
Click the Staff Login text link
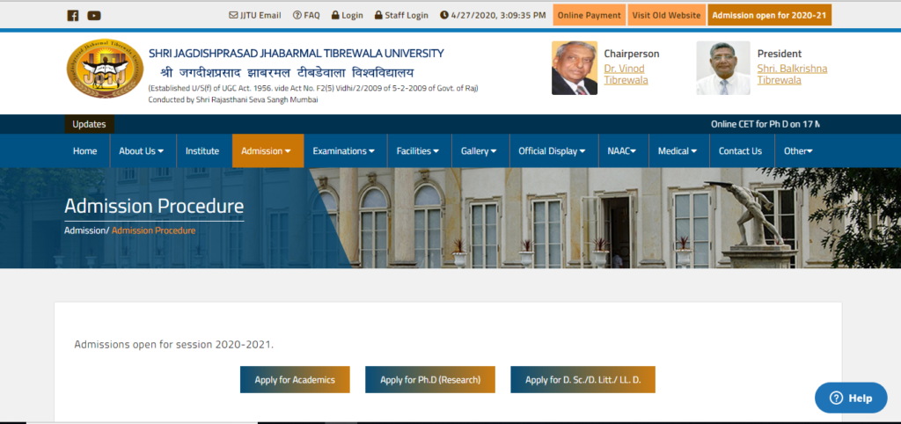(x=407, y=16)
